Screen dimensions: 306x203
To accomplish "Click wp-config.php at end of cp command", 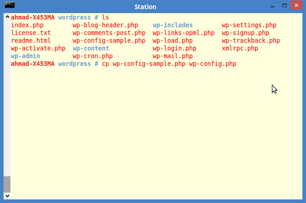I will click(212, 64).
